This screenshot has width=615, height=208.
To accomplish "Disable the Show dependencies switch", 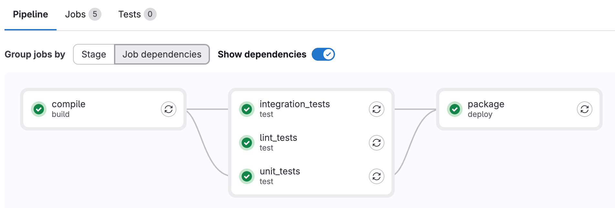I will point(323,54).
